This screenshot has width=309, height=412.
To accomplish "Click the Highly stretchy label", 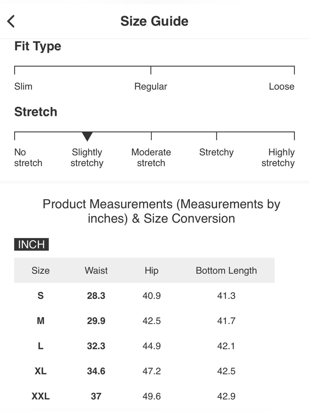I will (x=278, y=158).
